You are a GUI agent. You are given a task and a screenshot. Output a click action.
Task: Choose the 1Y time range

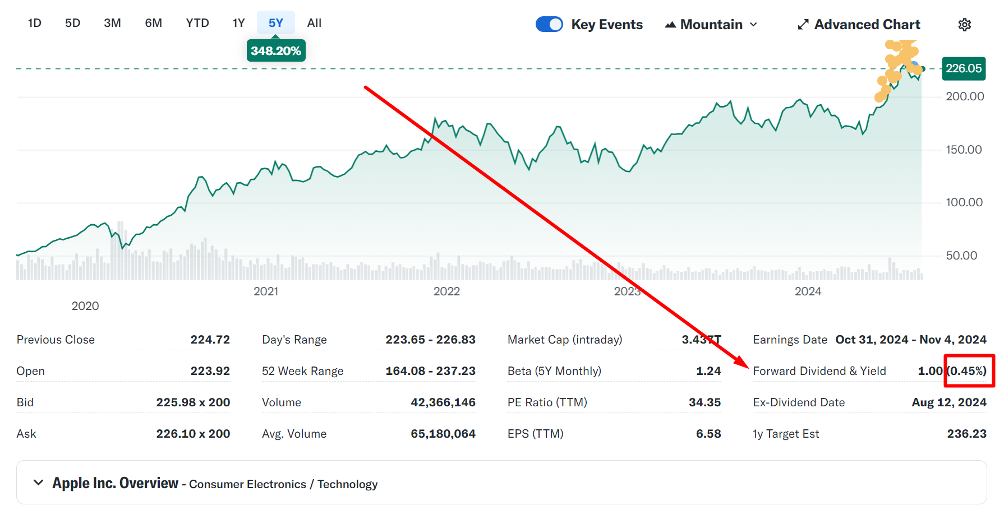[x=239, y=23]
